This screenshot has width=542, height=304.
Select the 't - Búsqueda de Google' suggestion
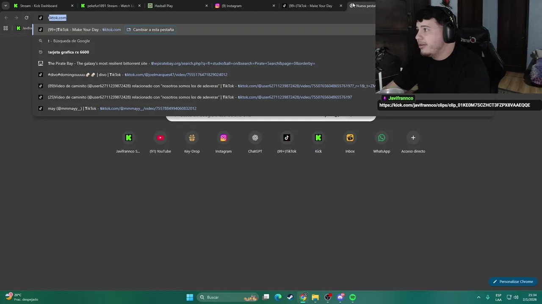point(204,41)
